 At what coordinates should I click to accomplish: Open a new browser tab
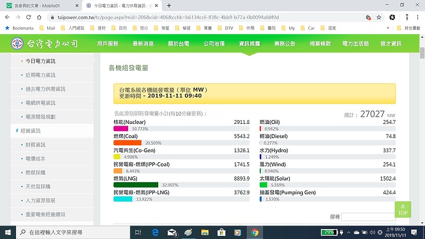point(169,5)
